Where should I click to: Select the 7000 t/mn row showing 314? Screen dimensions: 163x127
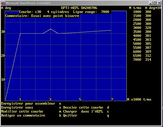pyautogui.click(x=142, y=60)
